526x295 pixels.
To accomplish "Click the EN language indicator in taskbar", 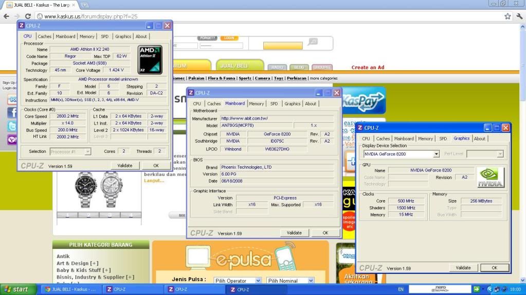I will (401, 289).
